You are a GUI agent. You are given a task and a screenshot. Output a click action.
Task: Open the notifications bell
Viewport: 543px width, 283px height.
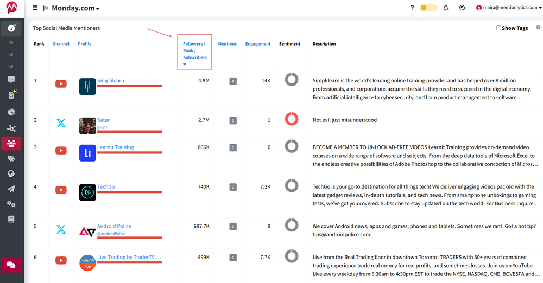(446, 8)
